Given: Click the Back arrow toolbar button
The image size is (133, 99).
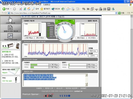Looking at the screenshot, I should [6, 9].
